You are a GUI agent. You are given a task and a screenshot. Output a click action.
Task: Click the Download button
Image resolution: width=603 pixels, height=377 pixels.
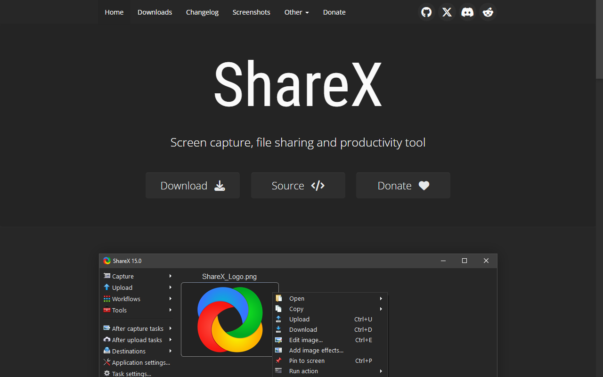click(192, 185)
